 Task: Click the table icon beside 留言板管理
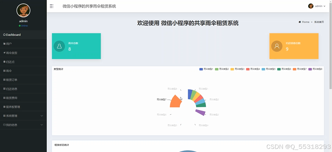pos(4,107)
